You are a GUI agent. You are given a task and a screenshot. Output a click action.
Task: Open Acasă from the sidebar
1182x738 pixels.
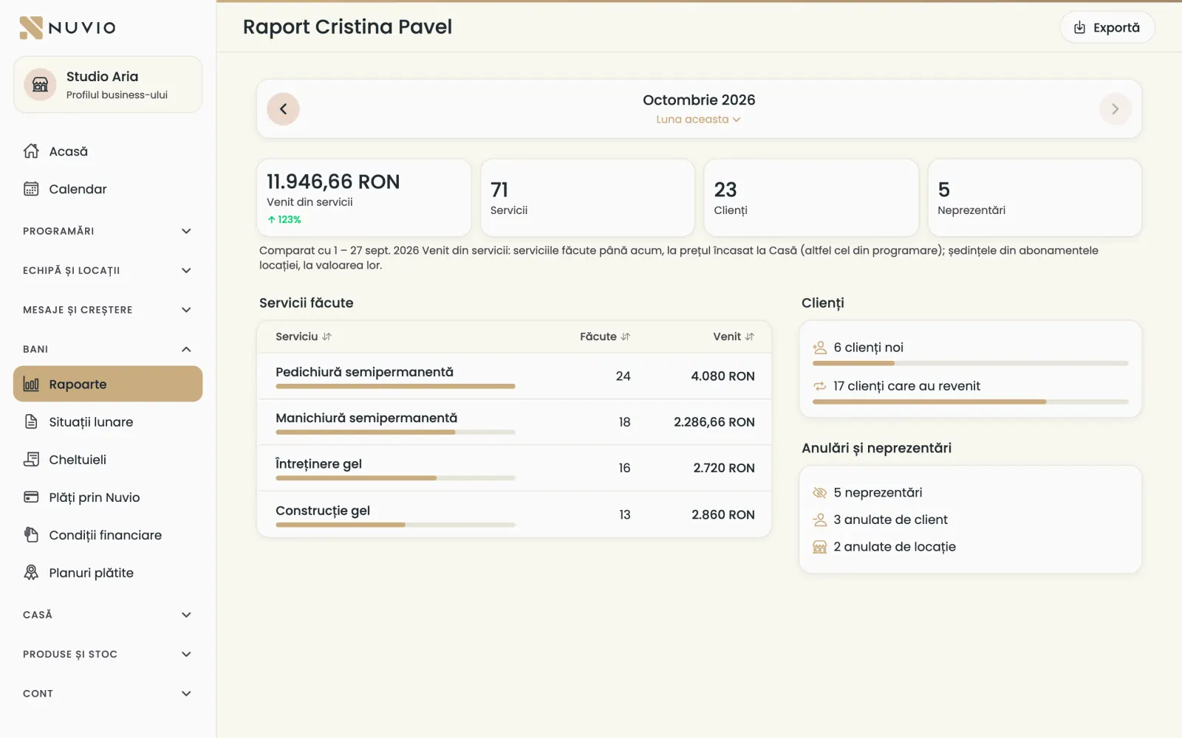click(108, 151)
